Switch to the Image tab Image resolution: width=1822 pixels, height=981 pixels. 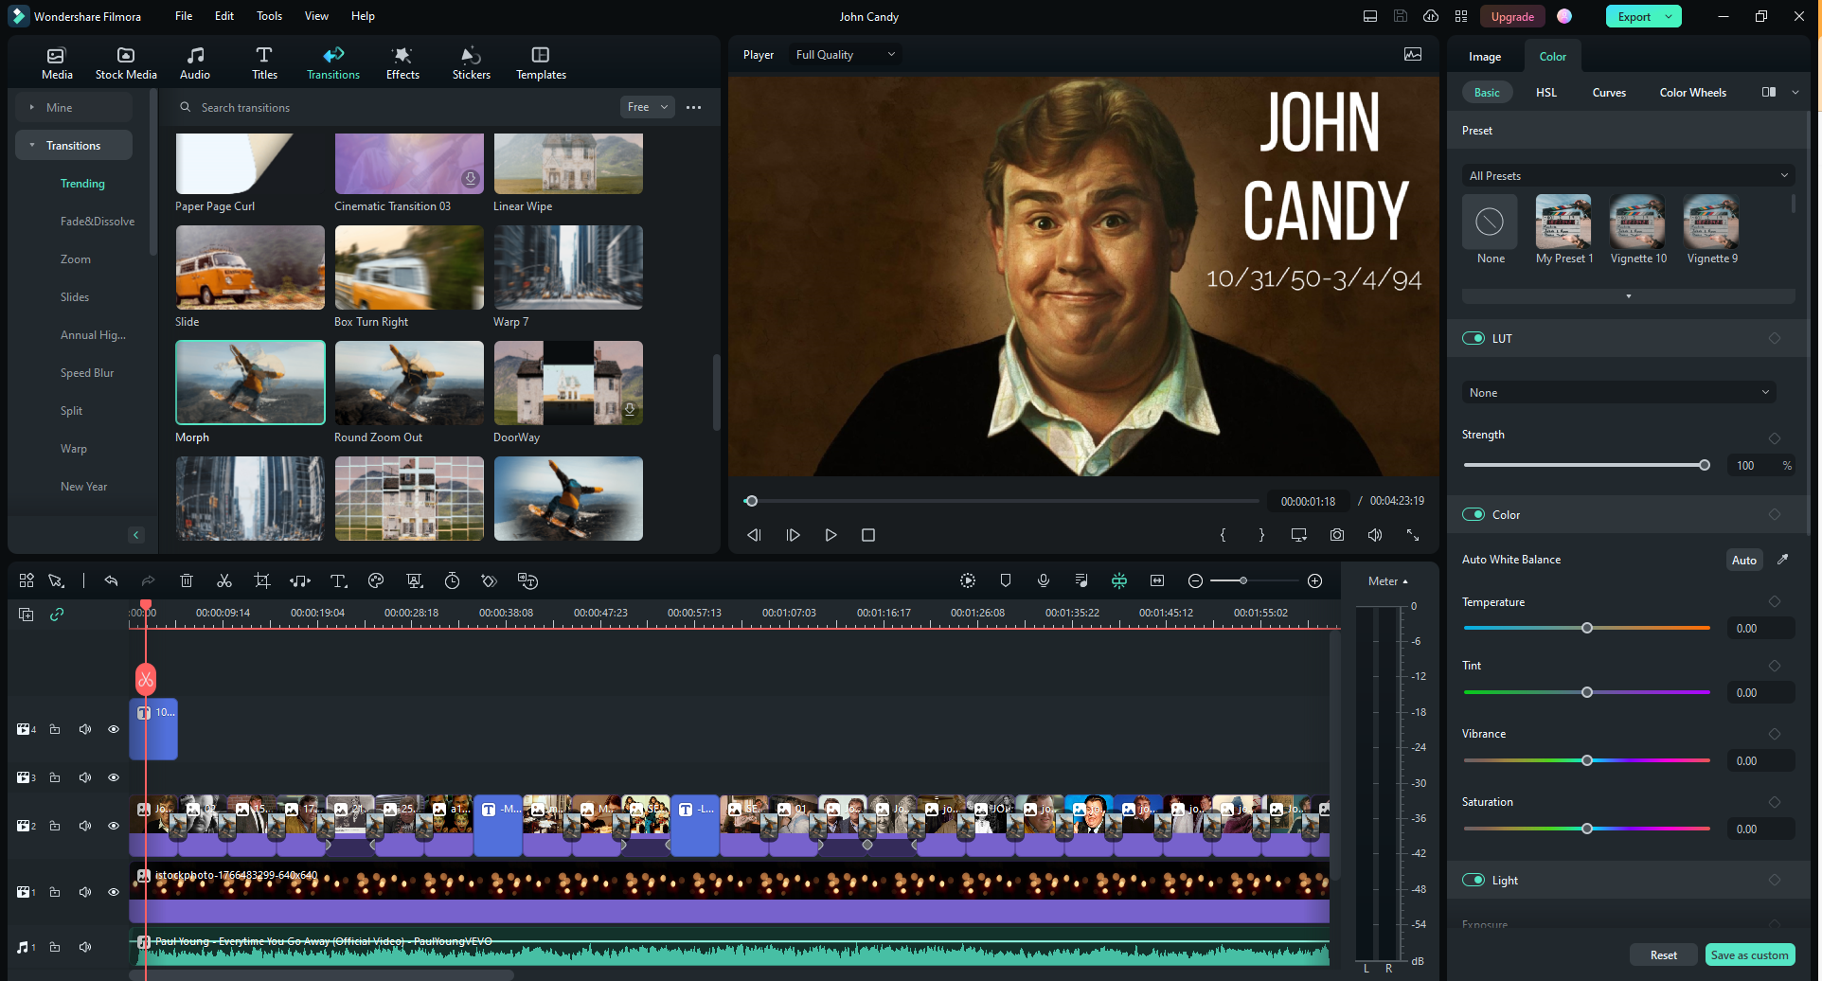pyautogui.click(x=1485, y=57)
